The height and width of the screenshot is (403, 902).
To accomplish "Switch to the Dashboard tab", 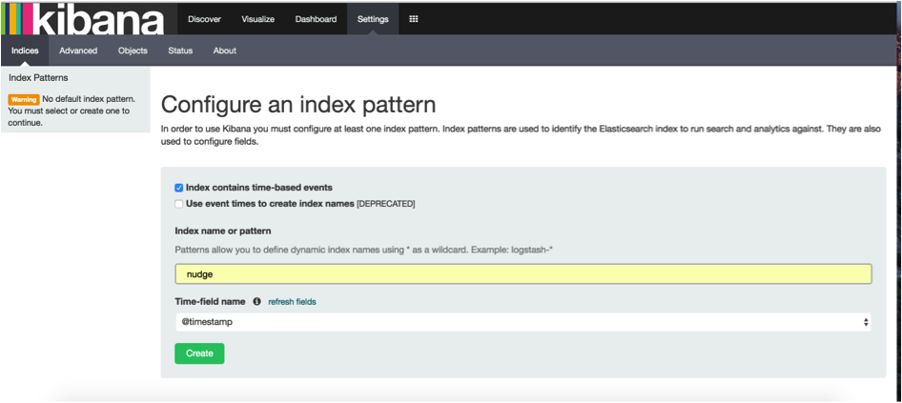I will 316,19.
